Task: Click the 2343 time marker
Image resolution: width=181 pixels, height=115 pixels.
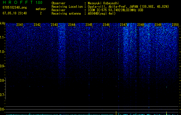Action: (x=54, y=25)
